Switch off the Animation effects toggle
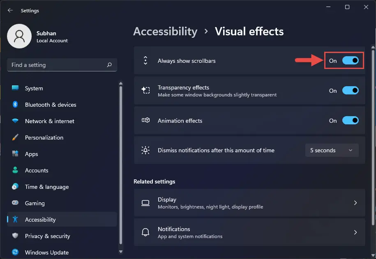 pyautogui.click(x=351, y=121)
